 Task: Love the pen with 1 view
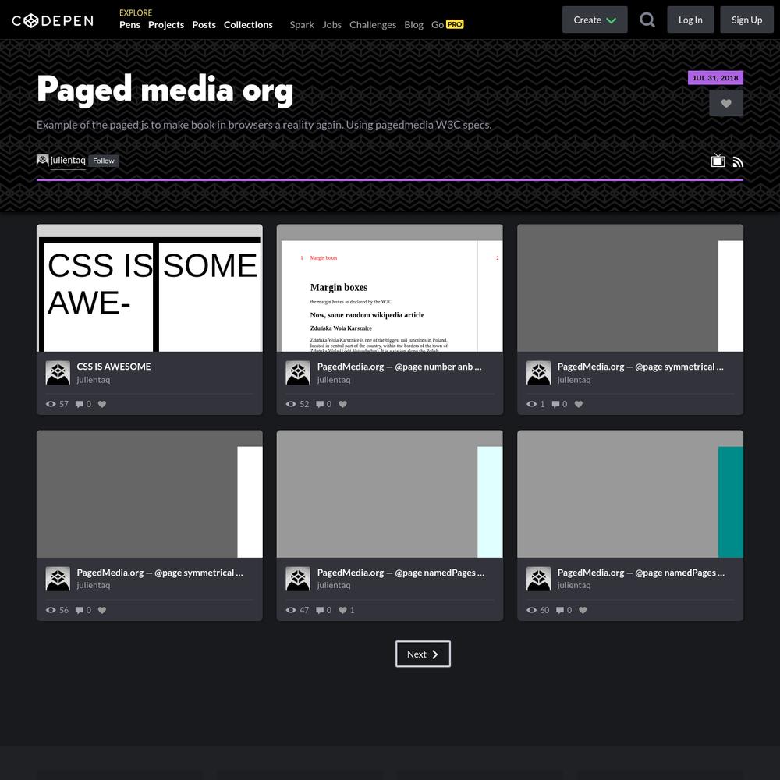[579, 404]
